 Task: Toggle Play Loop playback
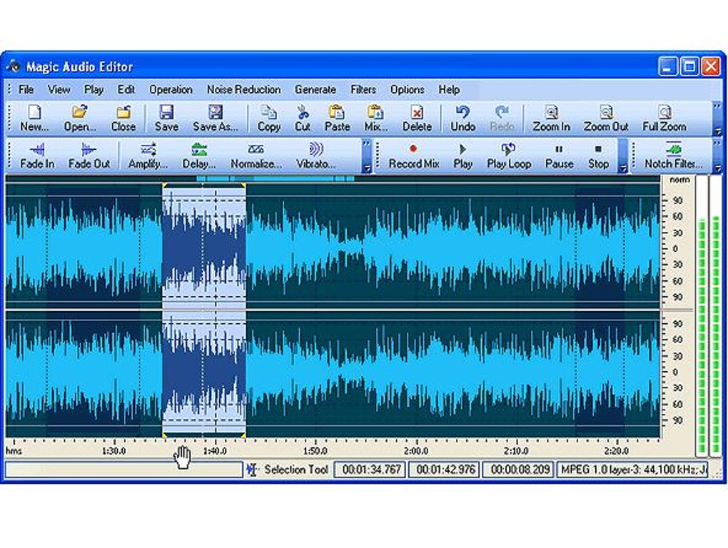pos(509,150)
